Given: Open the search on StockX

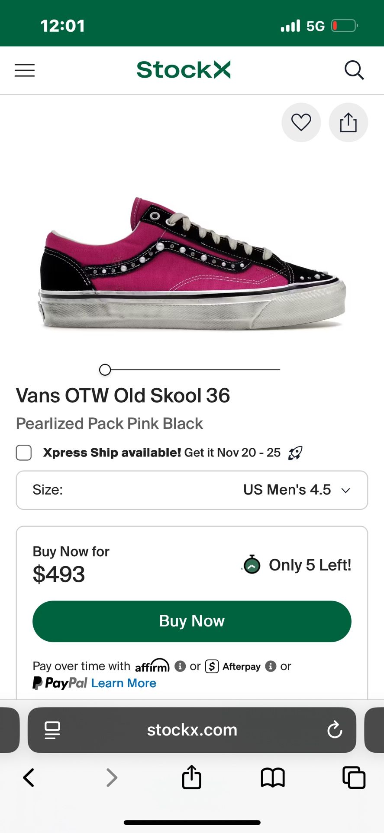Looking at the screenshot, I should 355,70.
